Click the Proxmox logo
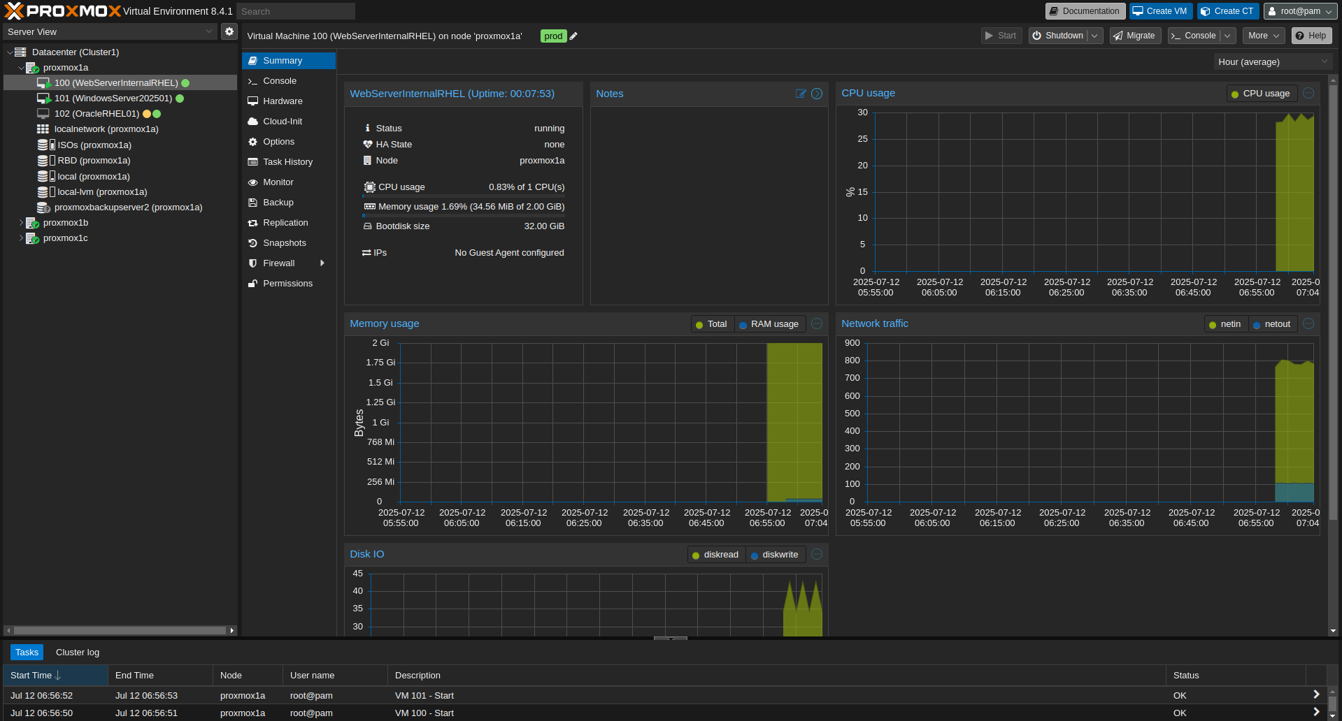The image size is (1342, 721). pyautogui.click(x=63, y=11)
